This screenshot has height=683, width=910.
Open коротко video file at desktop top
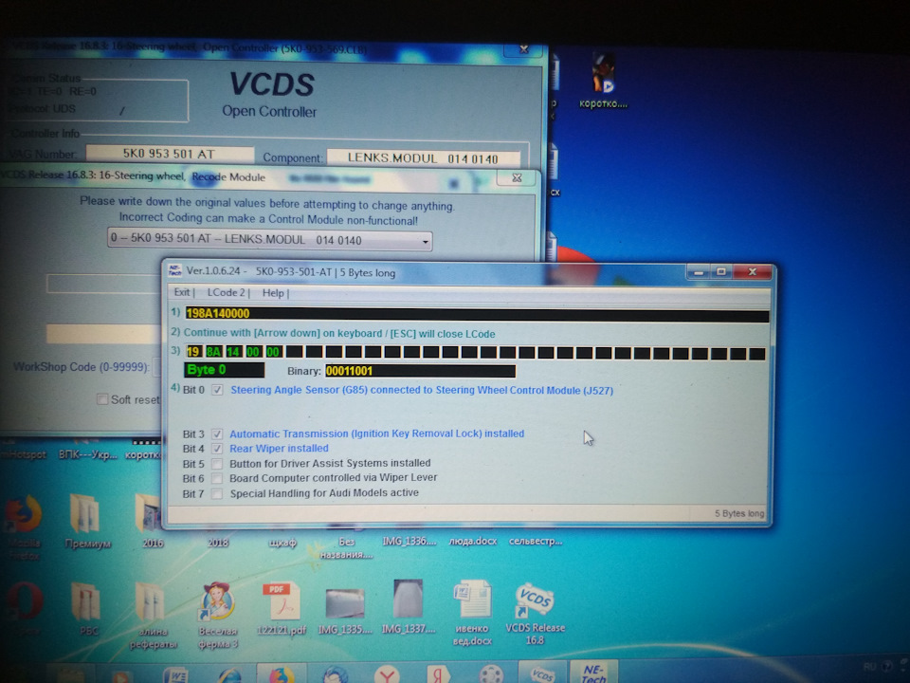(603, 80)
